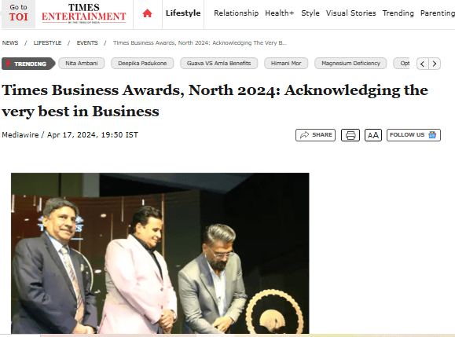Click the awards ceremony article photo
This screenshot has height=337, width=455.
point(160,253)
